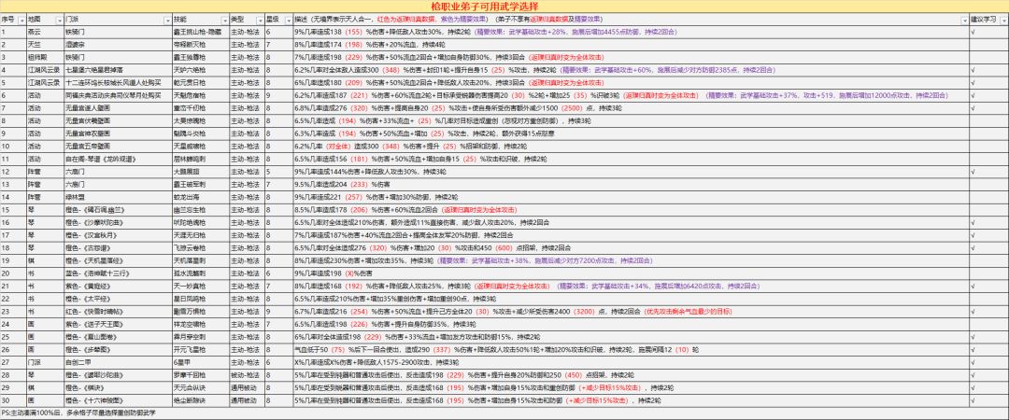The width and height of the screenshot is (1009, 420).
Task: Open the 地图 column filter dropdown
Action: (60, 21)
